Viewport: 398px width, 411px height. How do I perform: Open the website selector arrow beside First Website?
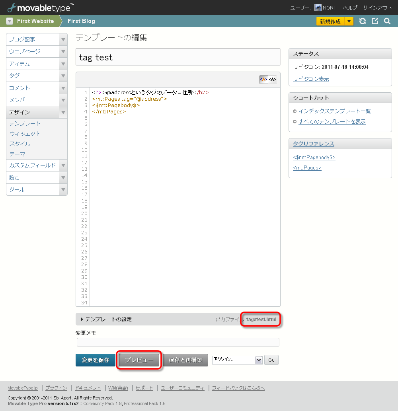click(10, 21)
